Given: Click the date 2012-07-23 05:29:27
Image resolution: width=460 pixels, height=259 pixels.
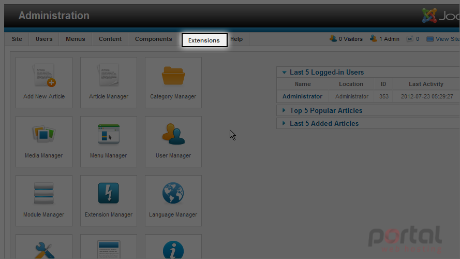Looking at the screenshot, I should coord(427,96).
